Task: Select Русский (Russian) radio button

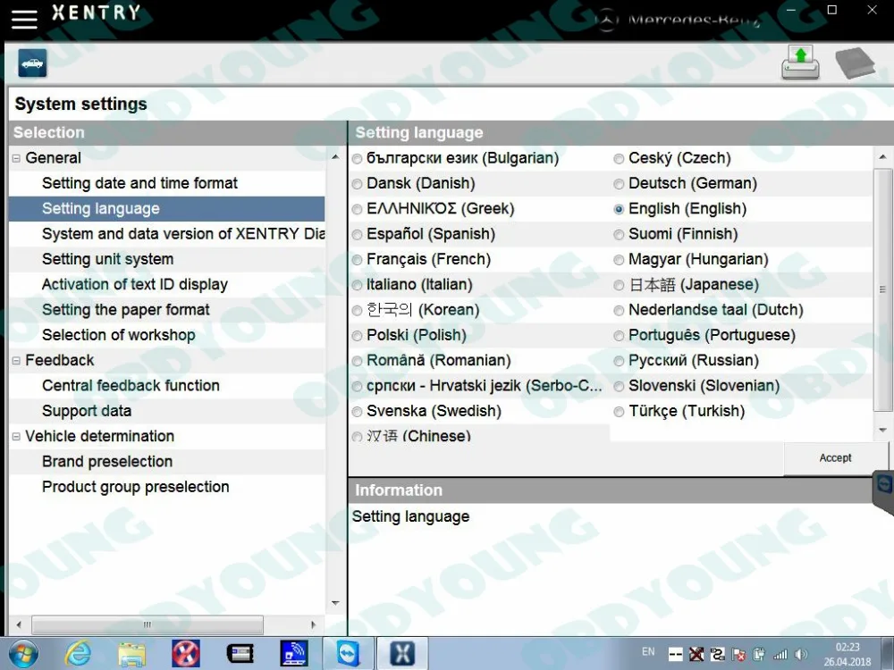Action: click(619, 361)
